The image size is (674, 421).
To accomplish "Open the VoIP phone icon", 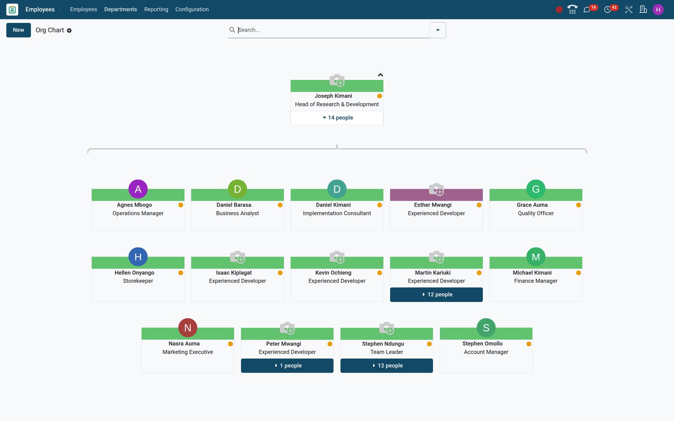I will pyautogui.click(x=572, y=9).
